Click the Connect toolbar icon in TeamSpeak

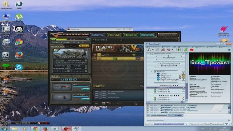(149, 50)
